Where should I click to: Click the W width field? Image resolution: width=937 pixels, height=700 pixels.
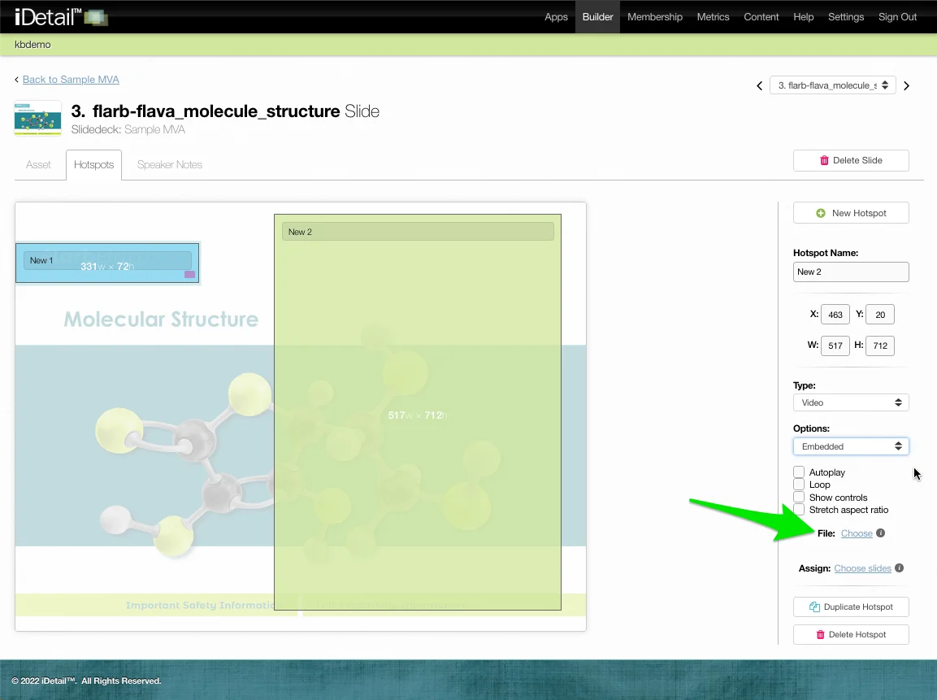[x=835, y=346]
